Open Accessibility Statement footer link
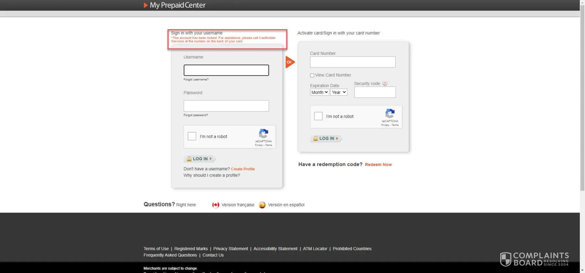Screen dimensions: 585x273 276,249
